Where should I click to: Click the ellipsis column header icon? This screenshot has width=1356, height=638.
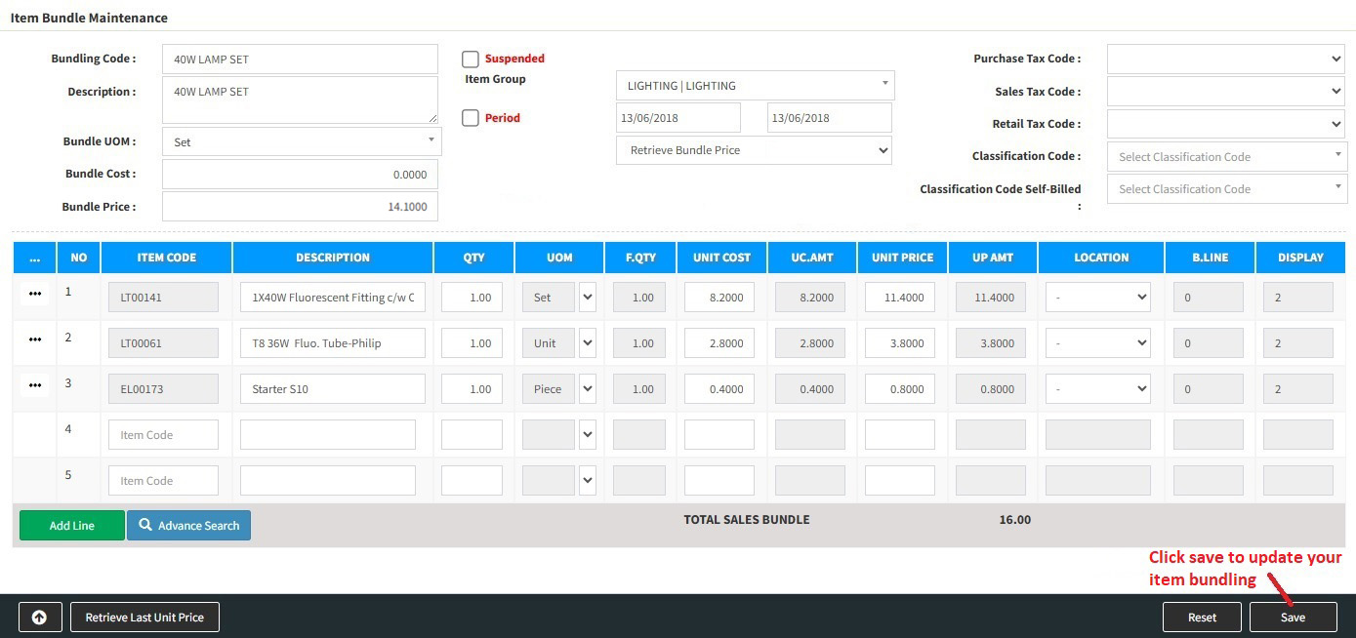35,259
